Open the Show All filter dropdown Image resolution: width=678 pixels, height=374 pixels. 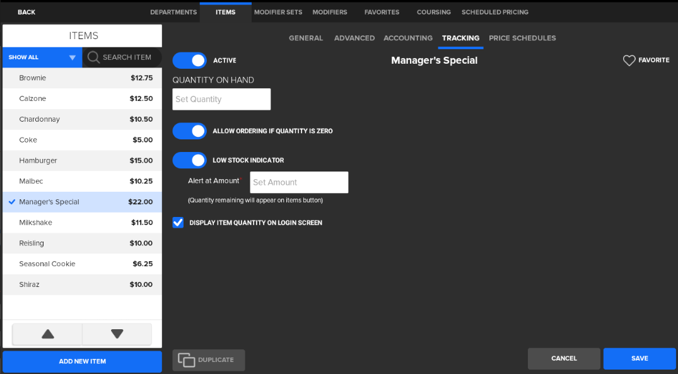coord(42,57)
